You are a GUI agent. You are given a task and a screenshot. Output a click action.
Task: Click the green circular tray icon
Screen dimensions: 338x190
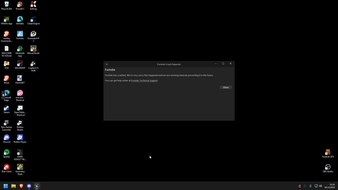[x=305, y=186]
